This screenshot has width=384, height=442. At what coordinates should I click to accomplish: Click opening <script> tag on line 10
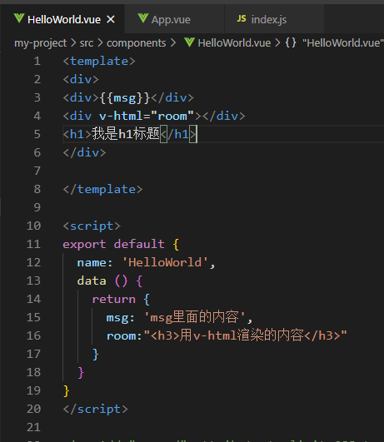(92, 226)
